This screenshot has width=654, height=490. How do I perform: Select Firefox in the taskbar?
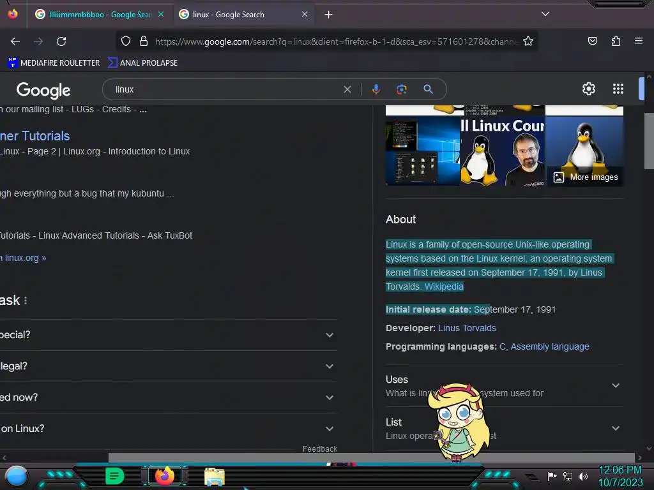165,476
